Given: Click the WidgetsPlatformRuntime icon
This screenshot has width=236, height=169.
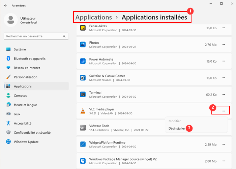Looking at the screenshot, I should pyautogui.click(x=83, y=144).
